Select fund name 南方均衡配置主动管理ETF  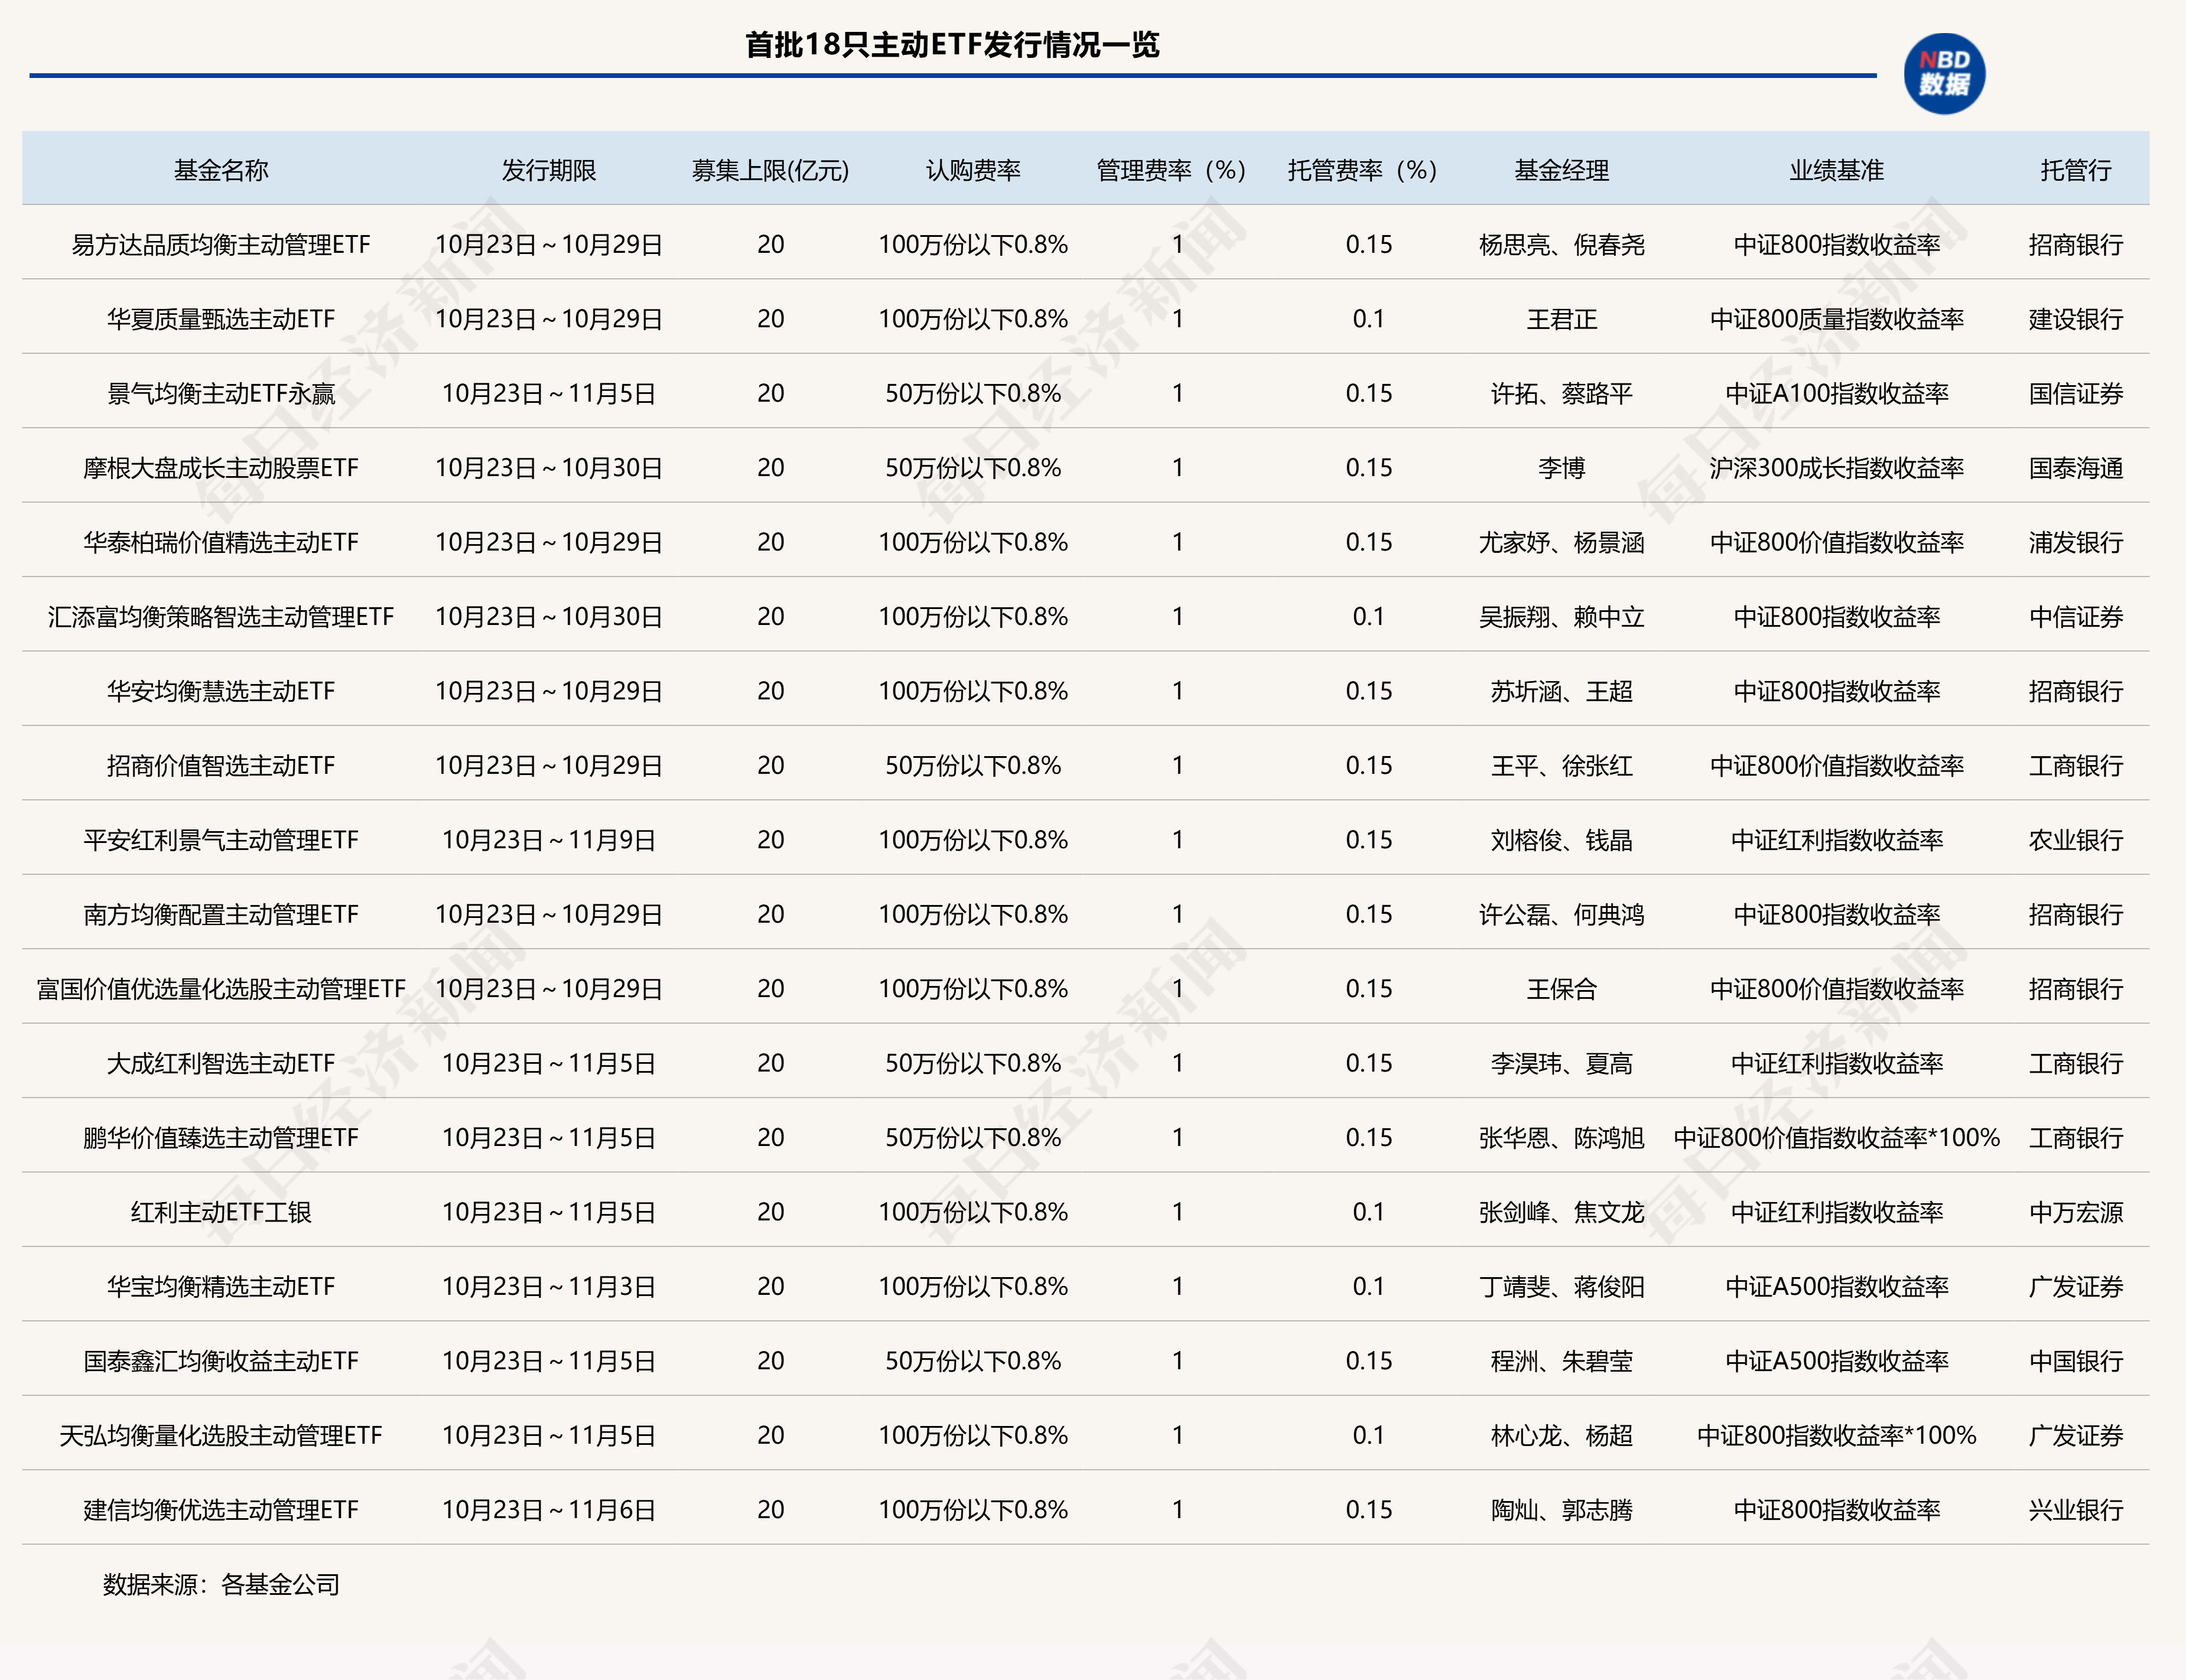pyautogui.click(x=221, y=914)
